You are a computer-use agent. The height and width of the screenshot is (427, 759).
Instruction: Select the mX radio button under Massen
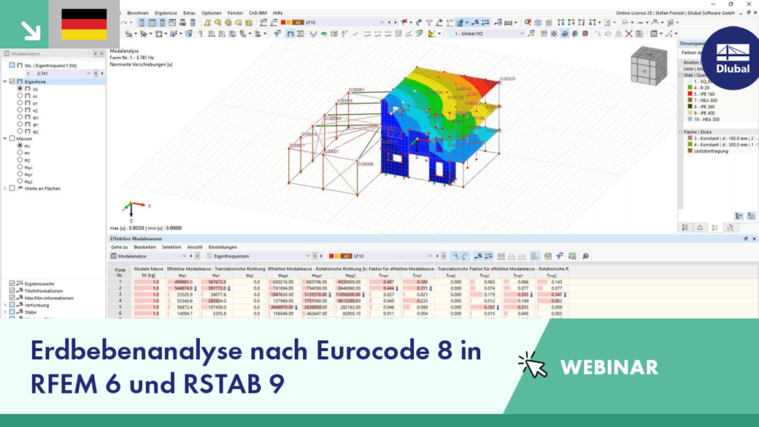coord(20,145)
